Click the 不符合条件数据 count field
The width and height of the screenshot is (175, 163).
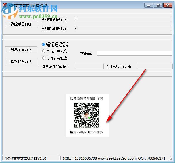pyautogui.click(x=154, y=66)
